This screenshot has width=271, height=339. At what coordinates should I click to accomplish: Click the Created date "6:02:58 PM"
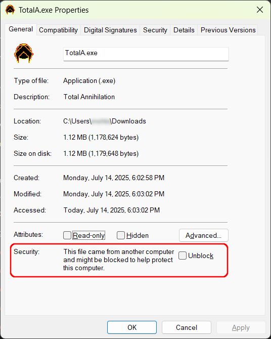pos(148,178)
